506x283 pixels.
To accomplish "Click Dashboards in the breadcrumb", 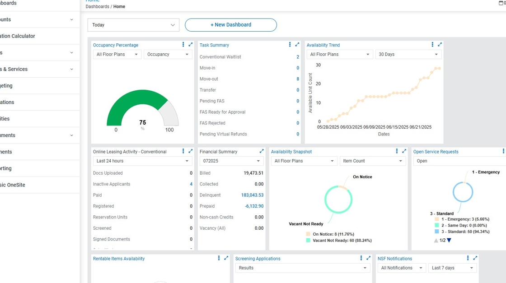I will tap(97, 7).
